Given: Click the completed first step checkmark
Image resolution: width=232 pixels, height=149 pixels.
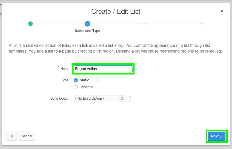Looking at the screenshot, I should [30, 24].
